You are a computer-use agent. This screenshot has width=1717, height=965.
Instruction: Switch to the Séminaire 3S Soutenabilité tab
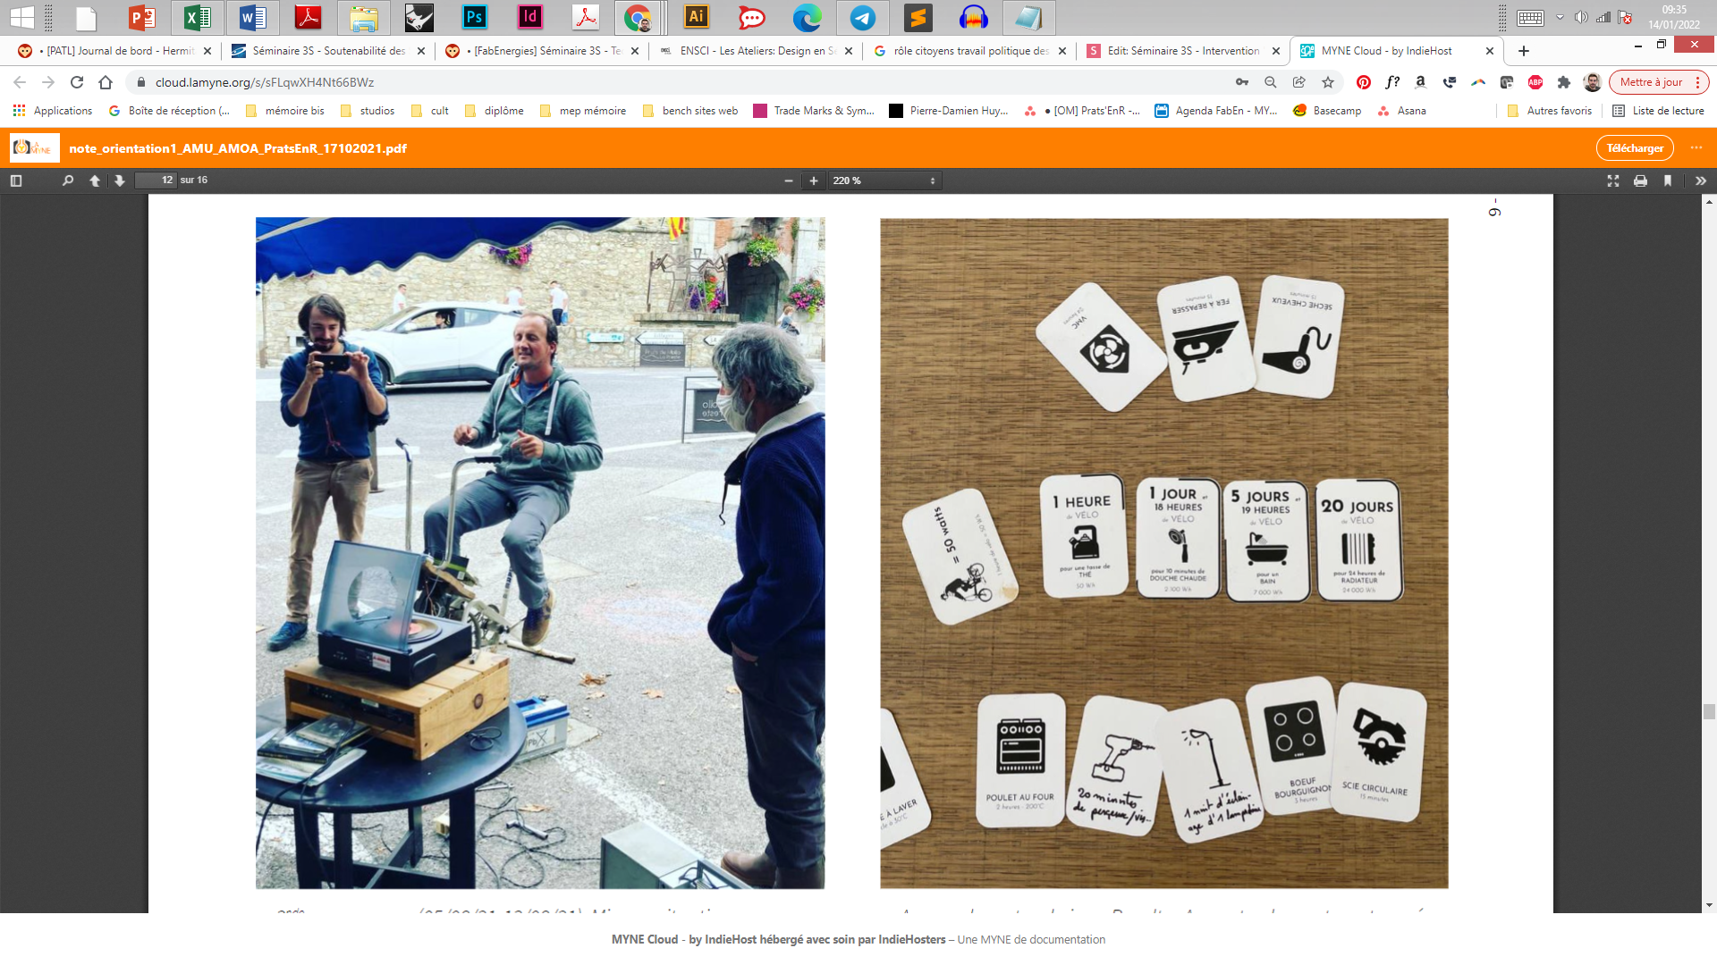[x=327, y=51]
